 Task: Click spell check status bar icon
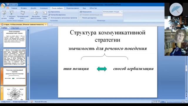point(31,102)
